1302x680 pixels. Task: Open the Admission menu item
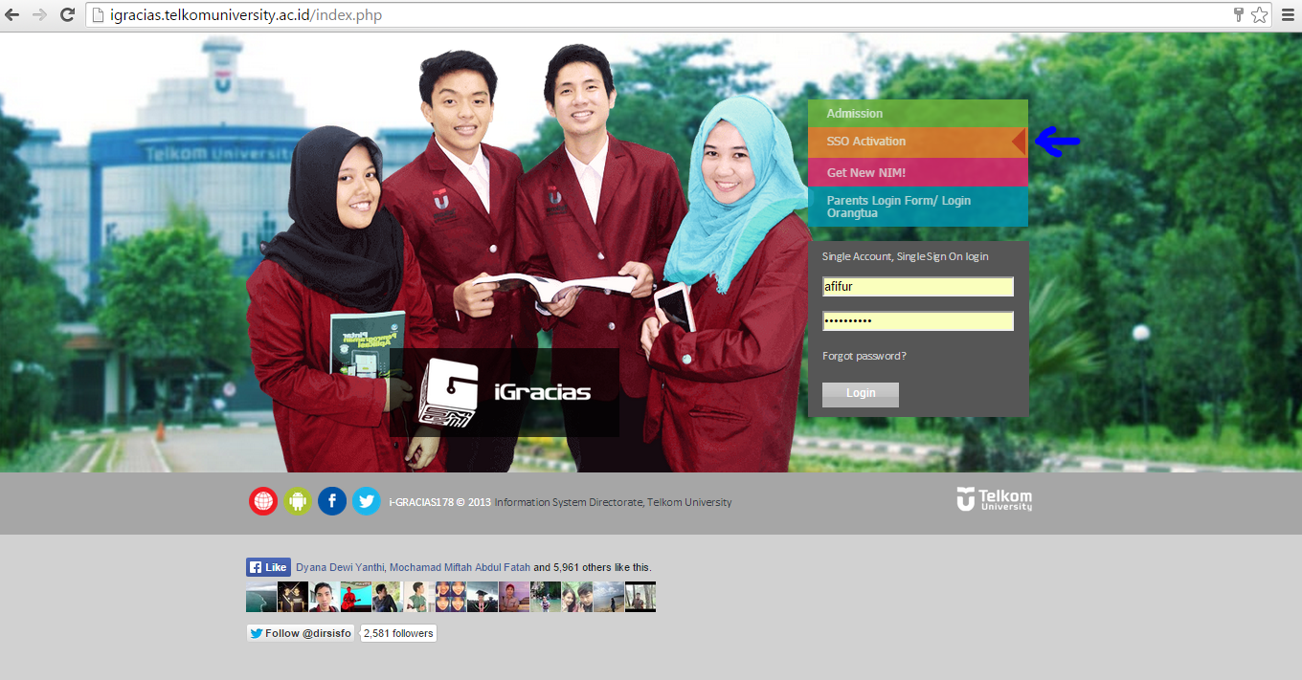tap(917, 114)
